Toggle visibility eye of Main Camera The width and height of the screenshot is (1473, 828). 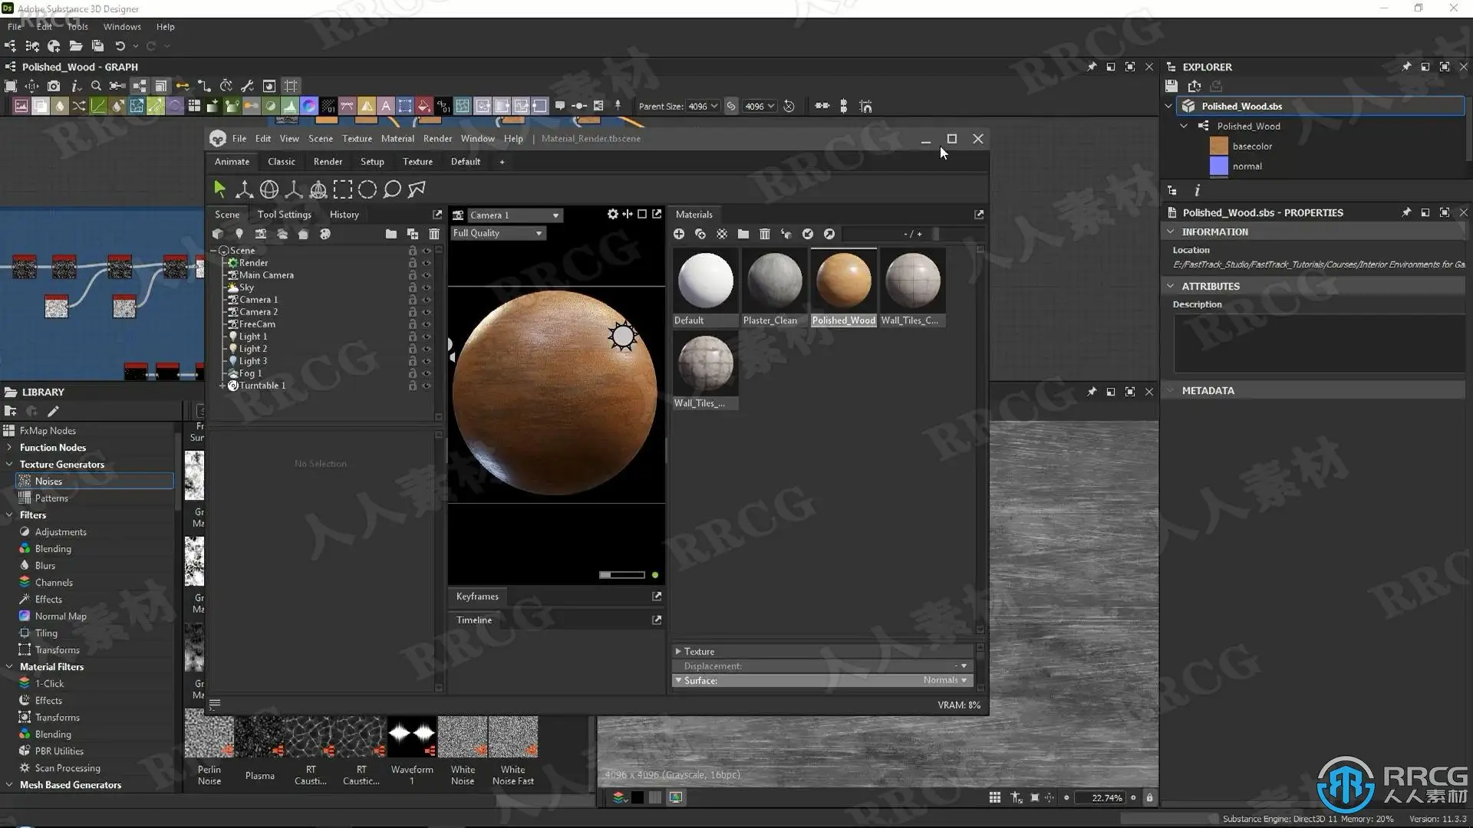click(x=427, y=275)
